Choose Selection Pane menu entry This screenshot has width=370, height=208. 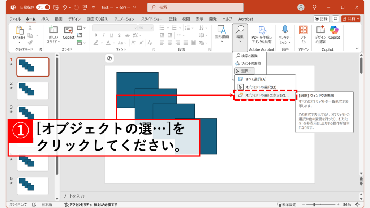tap(265, 95)
